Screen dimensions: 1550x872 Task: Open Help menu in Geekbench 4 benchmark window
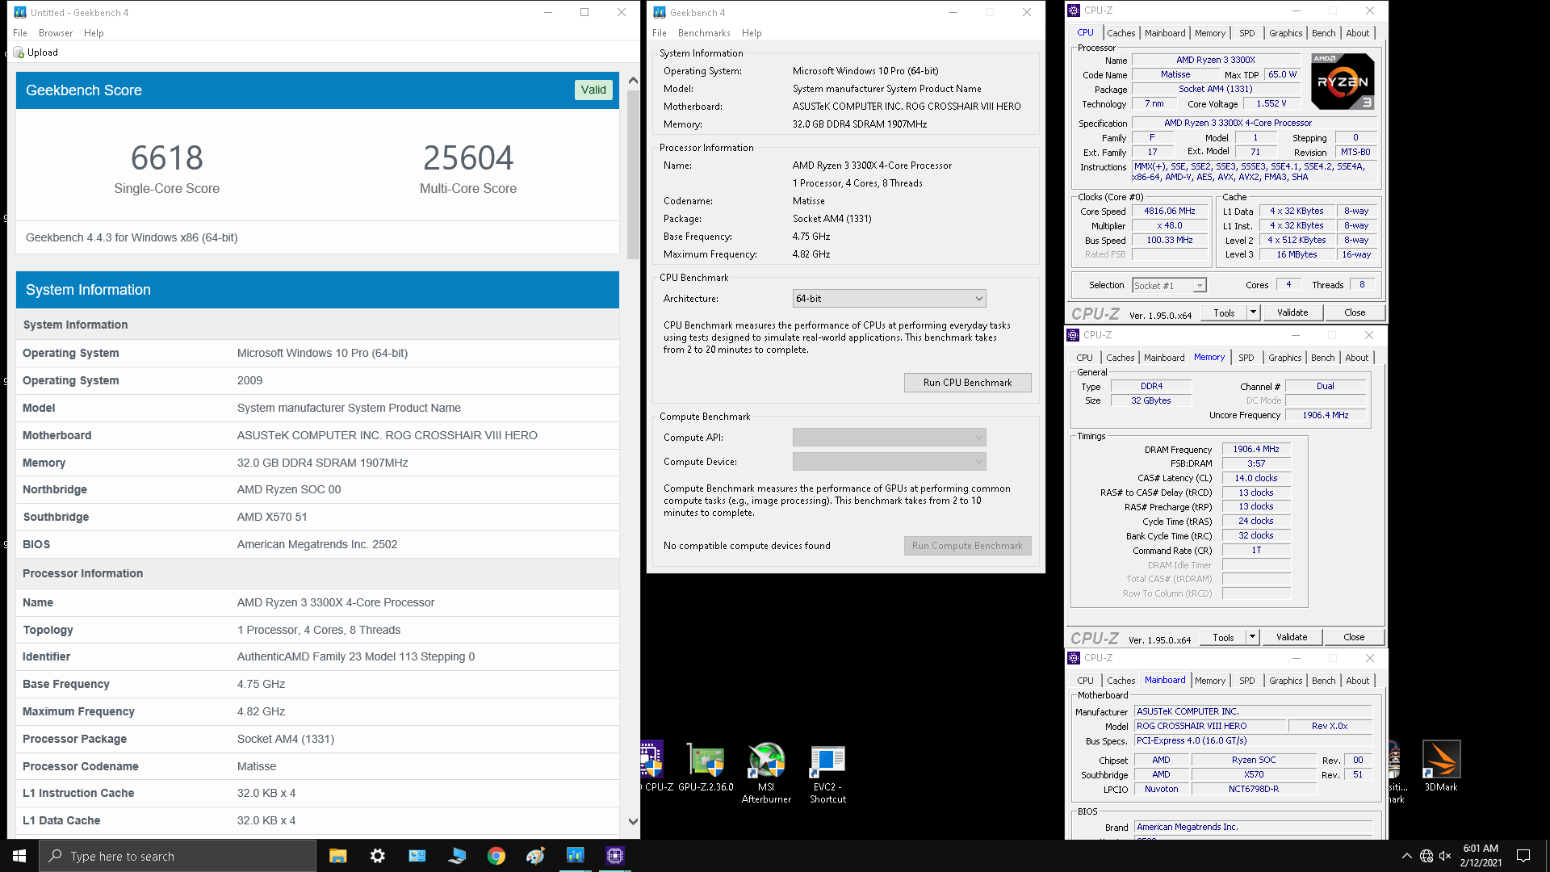(752, 33)
